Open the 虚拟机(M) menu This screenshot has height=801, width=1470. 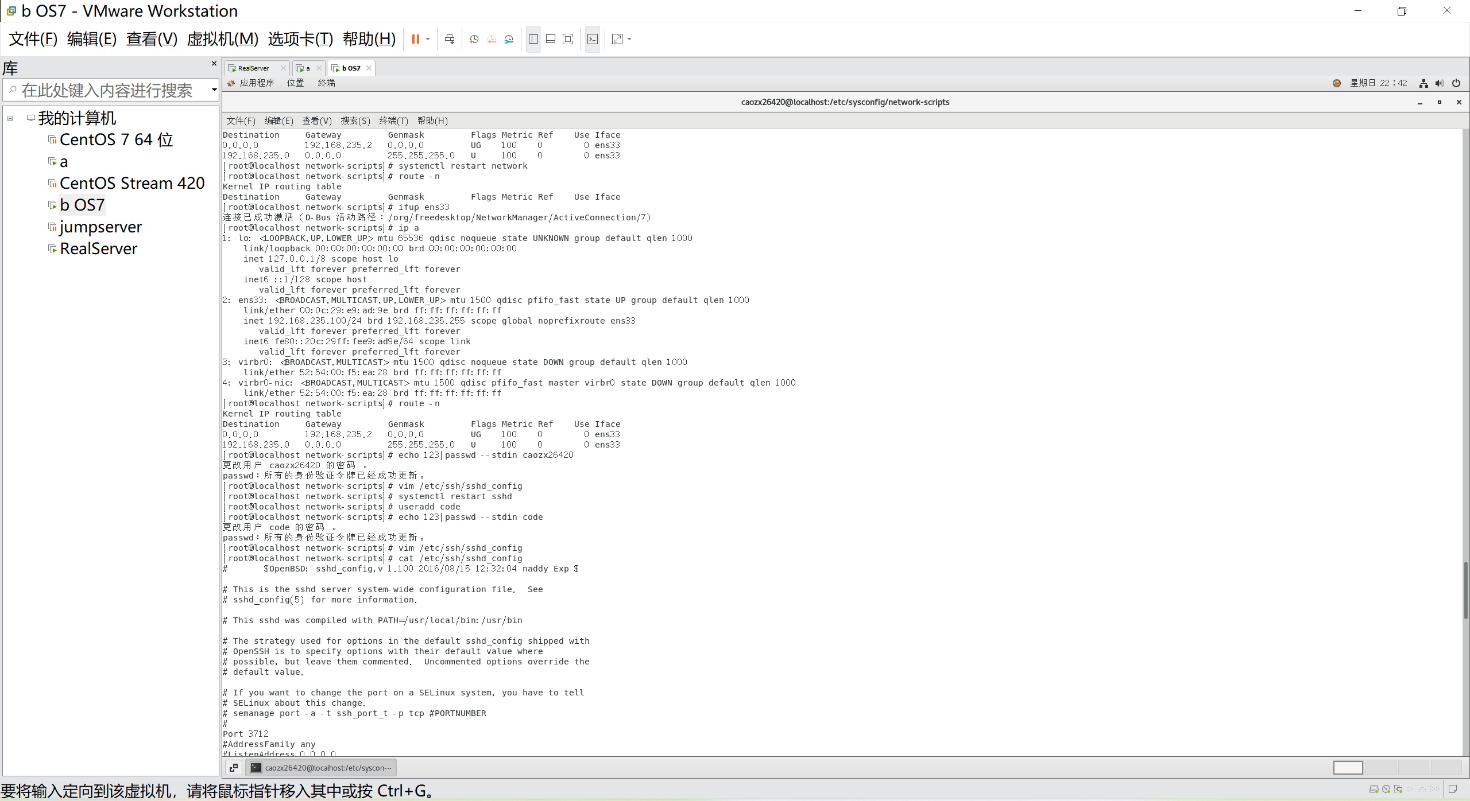click(222, 39)
